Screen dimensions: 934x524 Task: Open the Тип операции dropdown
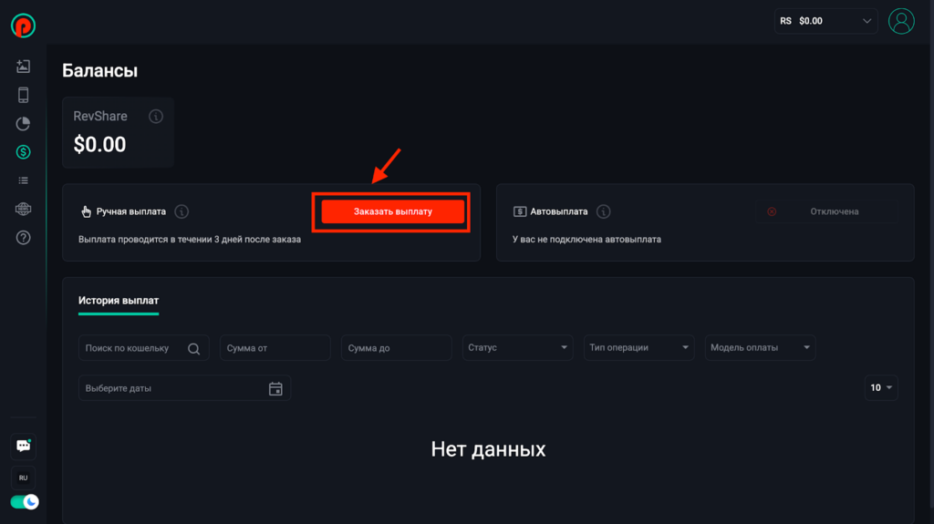(x=638, y=348)
